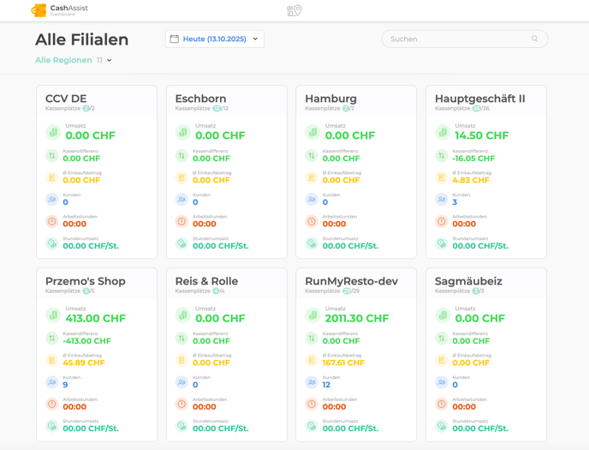Expand the Alle Regionen dropdown
Screen dimensions: 589x450
pyautogui.click(x=63, y=61)
